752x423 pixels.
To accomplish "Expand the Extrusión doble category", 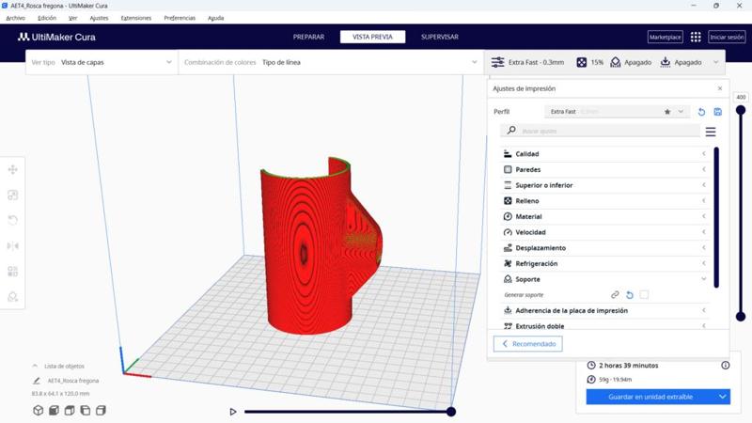I will pyautogui.click(x=604, y=325).
